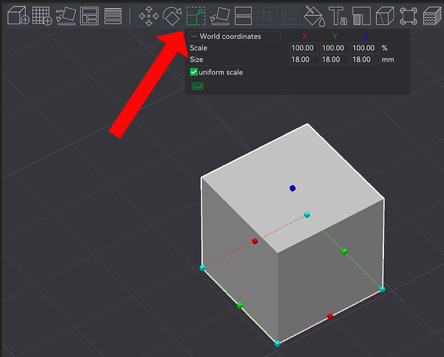Click the greyed-out overlapping squares boolean icon

(x=267, y=16)
